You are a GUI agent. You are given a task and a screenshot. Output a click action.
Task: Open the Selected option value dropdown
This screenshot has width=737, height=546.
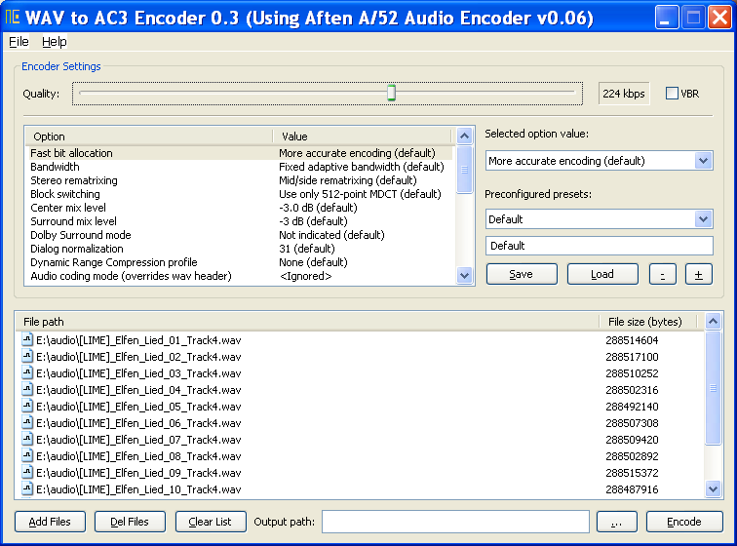(703, 161)
